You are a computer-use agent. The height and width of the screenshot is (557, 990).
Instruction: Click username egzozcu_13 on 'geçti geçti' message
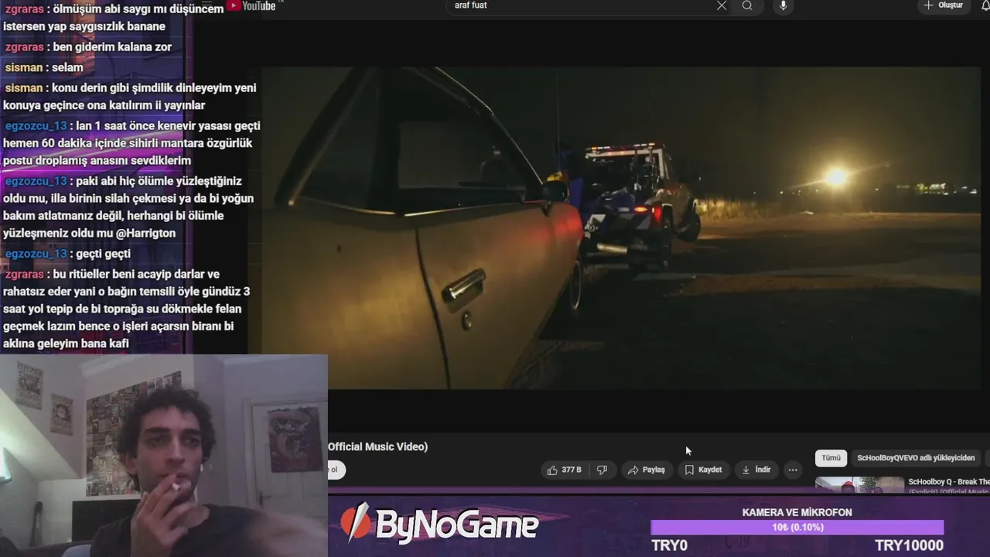36,254
